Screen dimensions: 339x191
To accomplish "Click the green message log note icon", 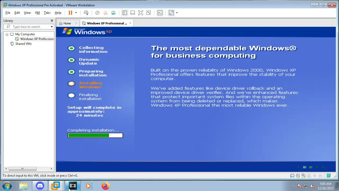I will point(329,176).
